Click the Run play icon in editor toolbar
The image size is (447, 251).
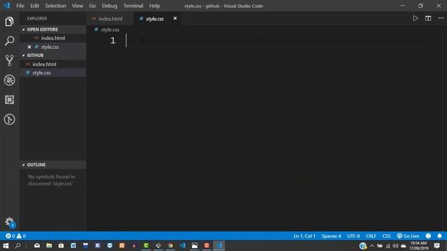click(416, 19)
